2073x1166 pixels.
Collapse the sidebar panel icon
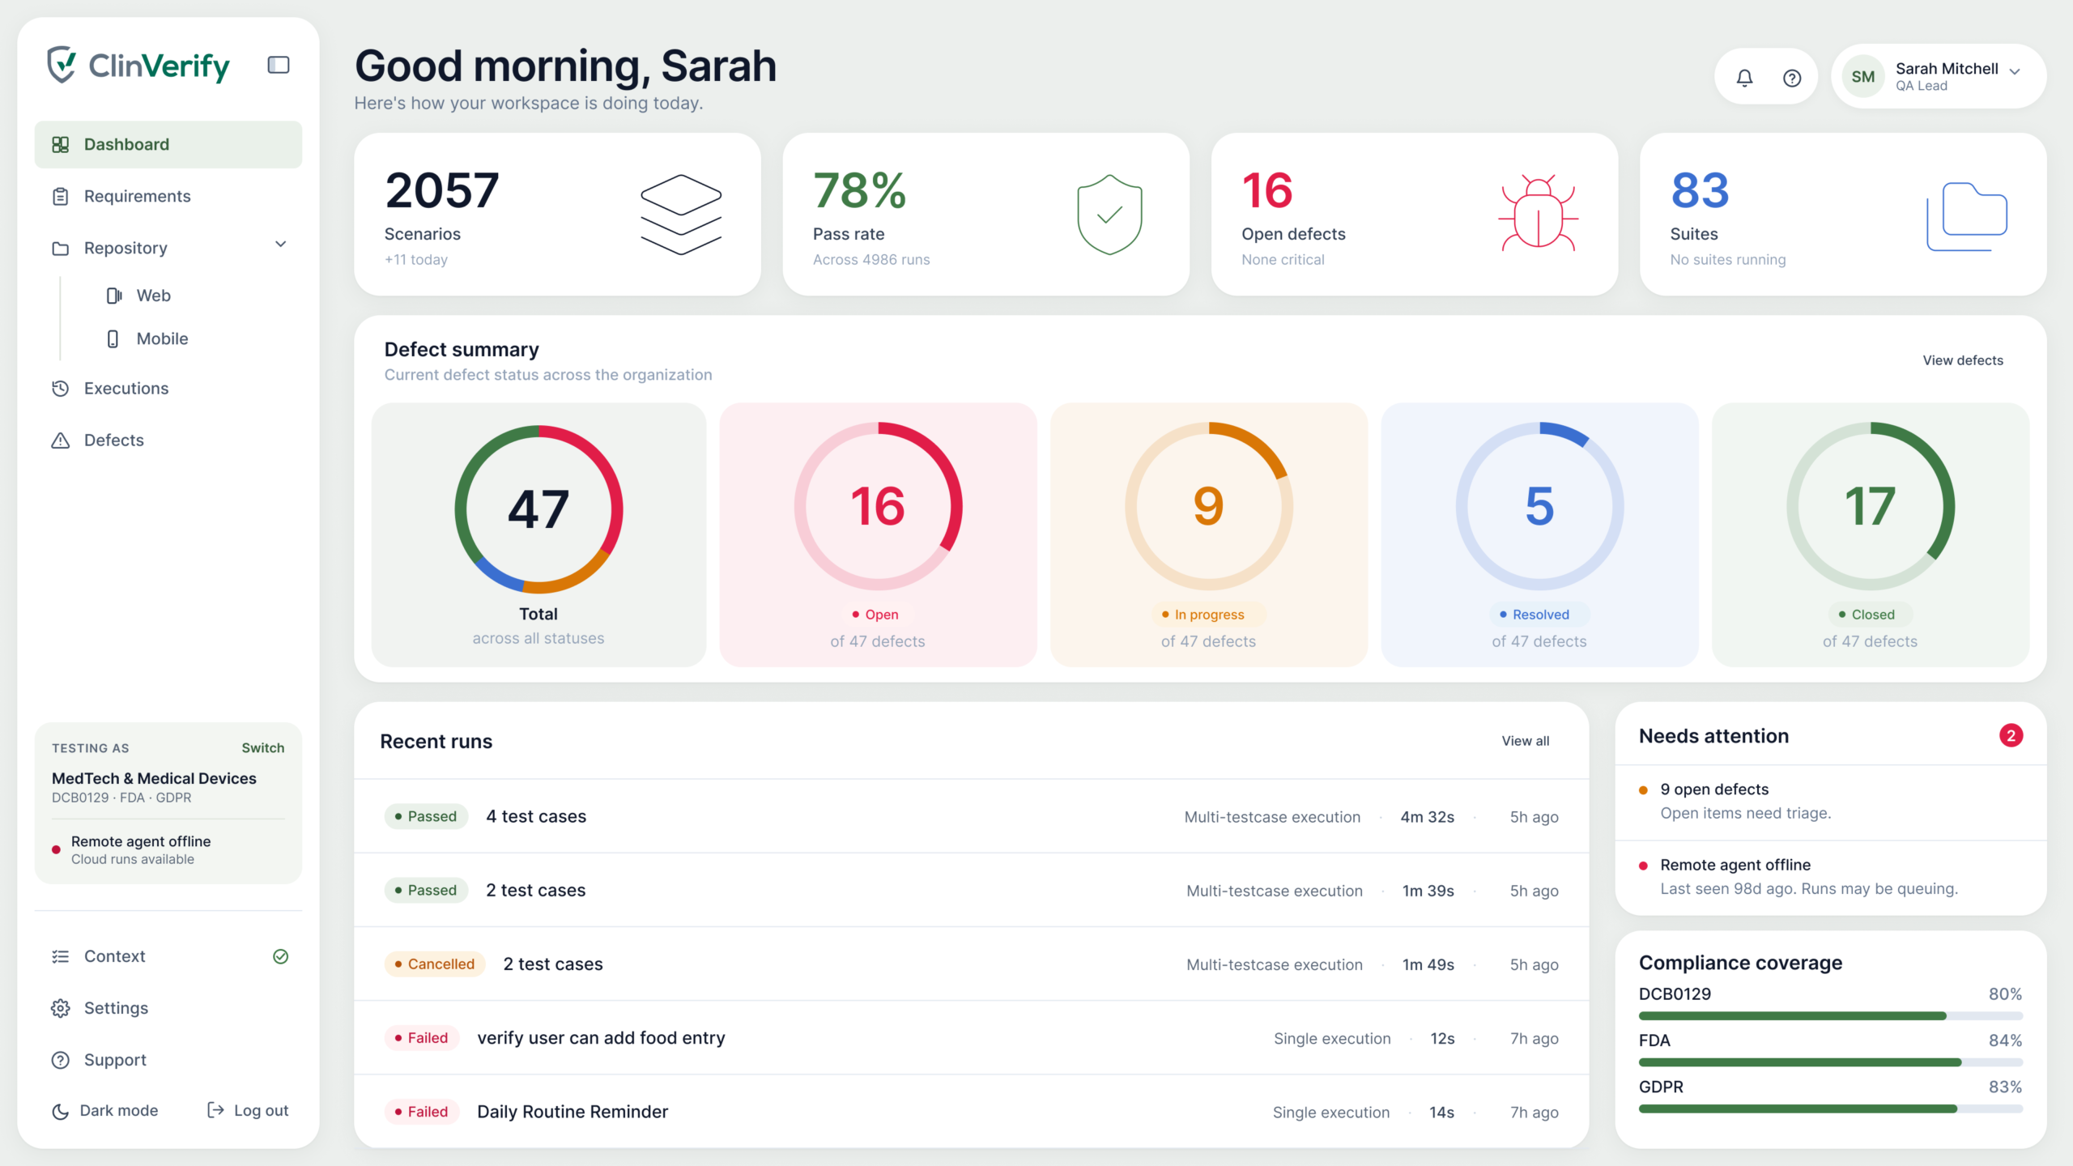[279, 65]
